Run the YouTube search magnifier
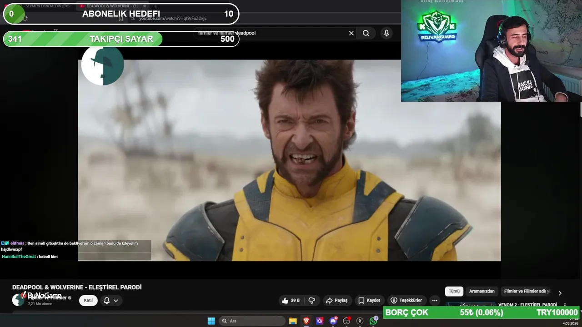Image resolution: width=582 pixels, height=327 pixels. (x=366, y=33)
